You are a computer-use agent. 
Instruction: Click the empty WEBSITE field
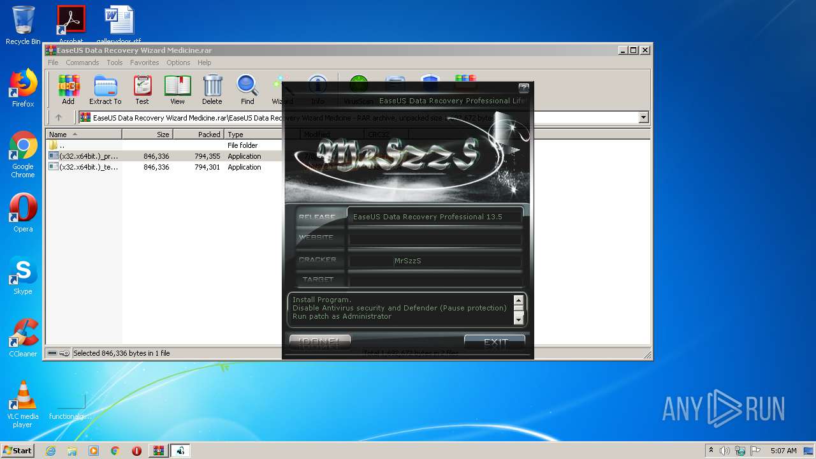click(435, 239)
